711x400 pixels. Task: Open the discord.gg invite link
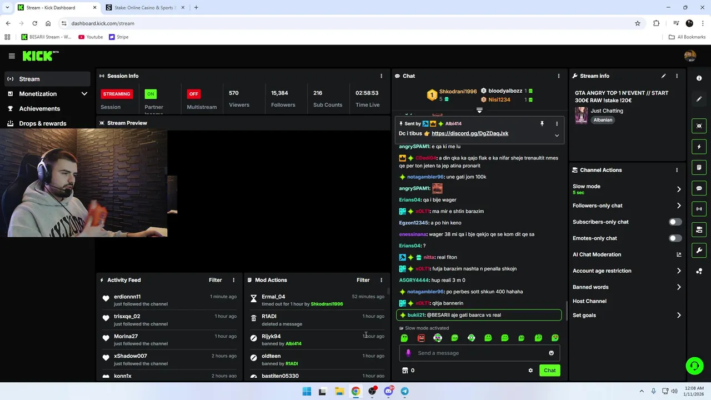pos(470,133)
